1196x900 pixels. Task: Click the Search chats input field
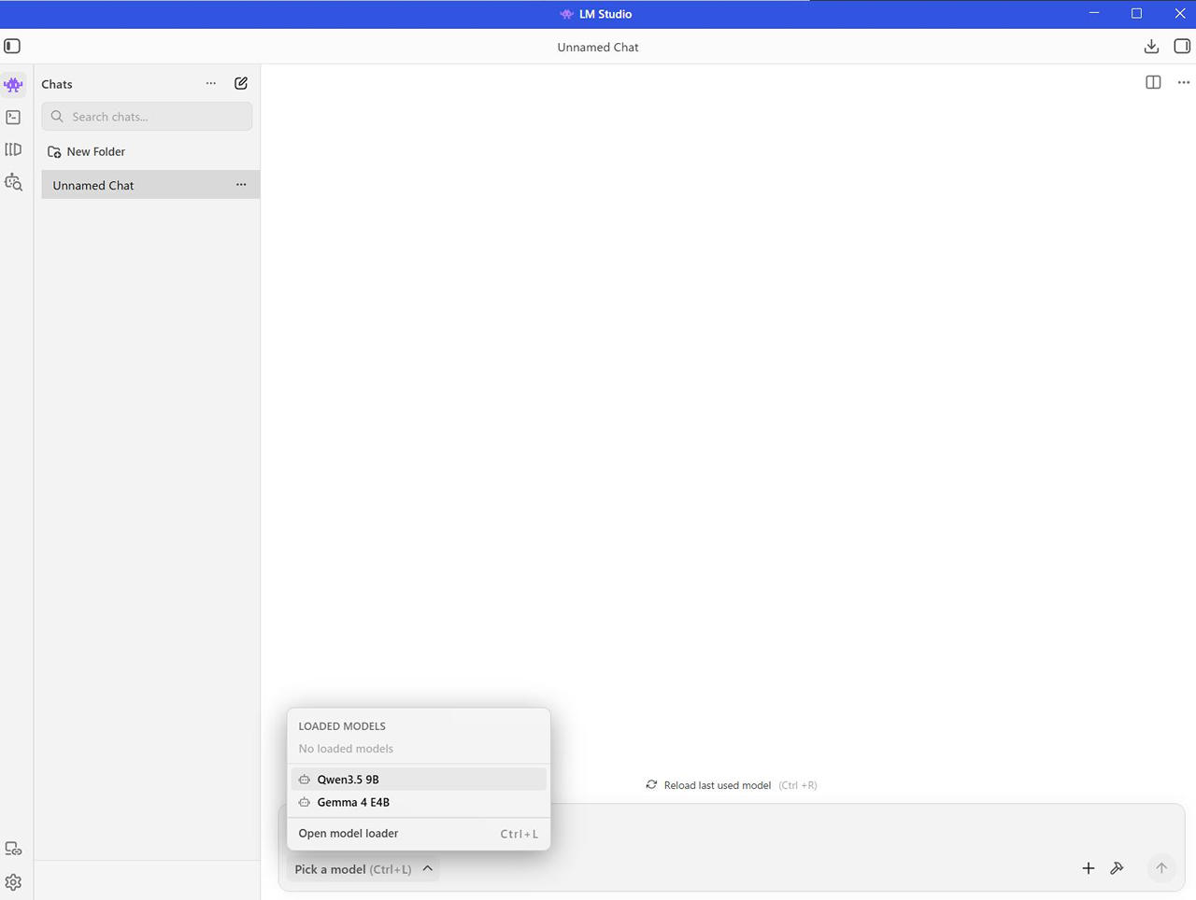[x=156, y=117]
